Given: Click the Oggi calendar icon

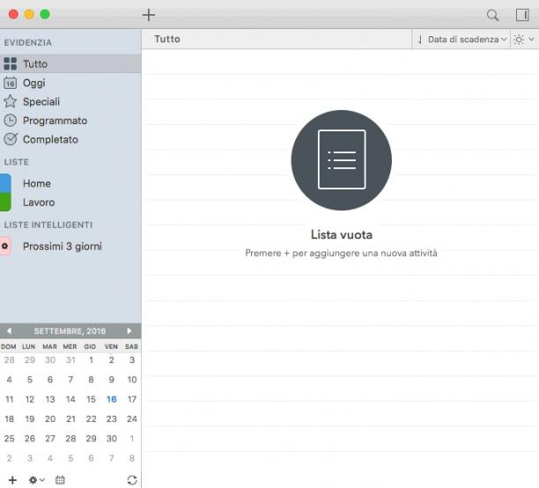Looking at the screenshot, I should (11, 83).
